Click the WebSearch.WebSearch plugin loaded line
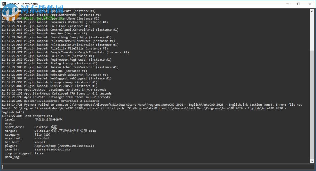 [55, 75]
